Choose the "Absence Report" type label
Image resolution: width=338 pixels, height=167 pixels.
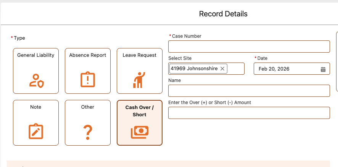tap(88, 55)
